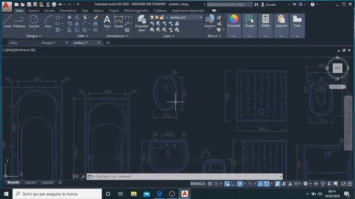Select the Arco arc tool

(48, 22)
